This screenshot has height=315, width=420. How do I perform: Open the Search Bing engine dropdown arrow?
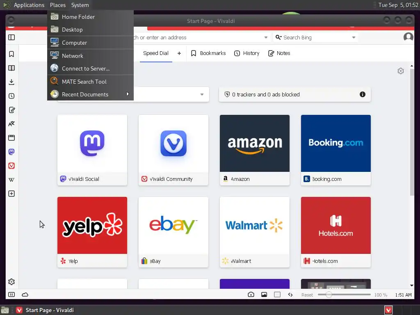coord(354,37)
